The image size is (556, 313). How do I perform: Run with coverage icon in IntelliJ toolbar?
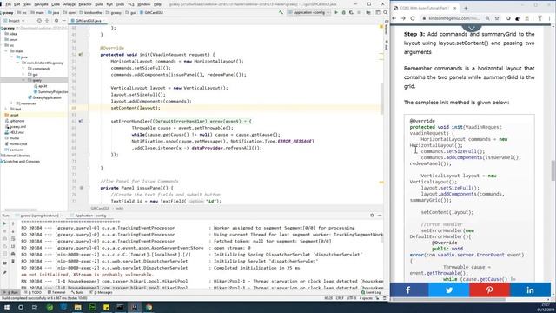point(351,12)
